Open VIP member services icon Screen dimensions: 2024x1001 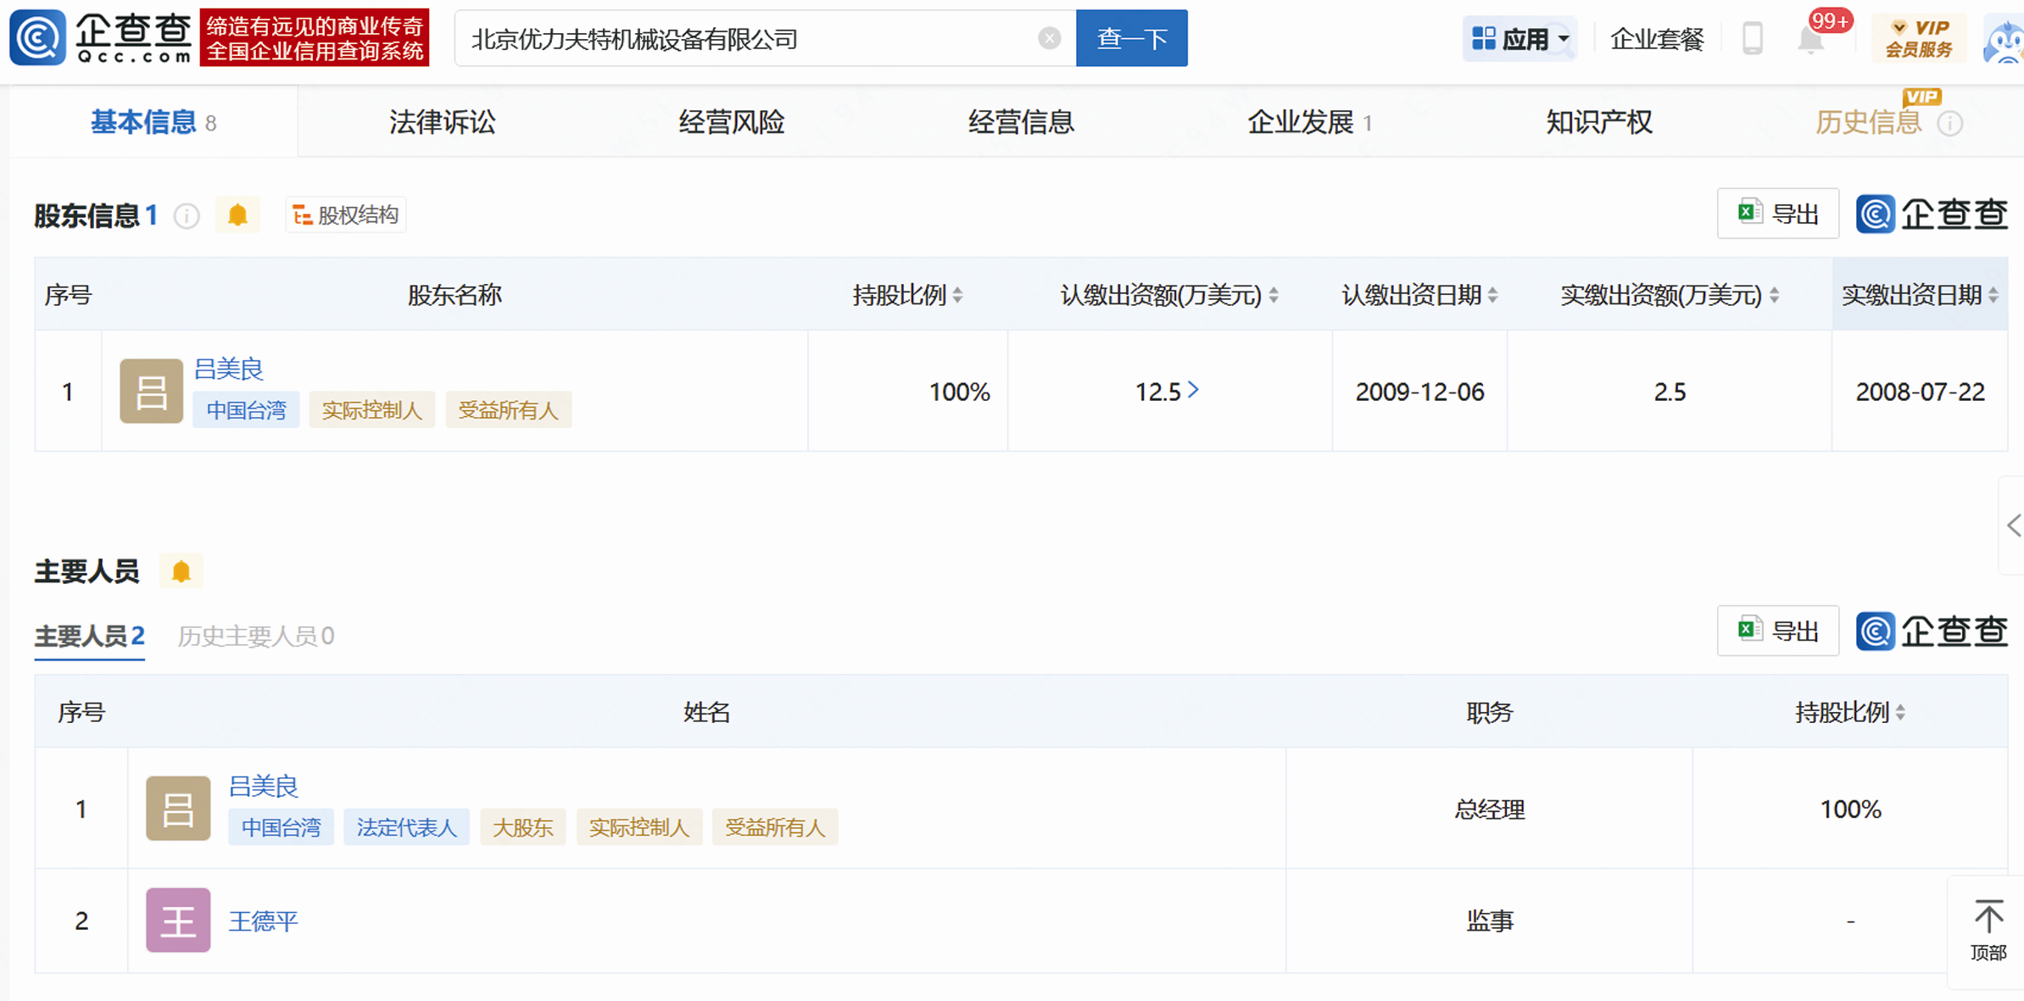point(1918,38)
